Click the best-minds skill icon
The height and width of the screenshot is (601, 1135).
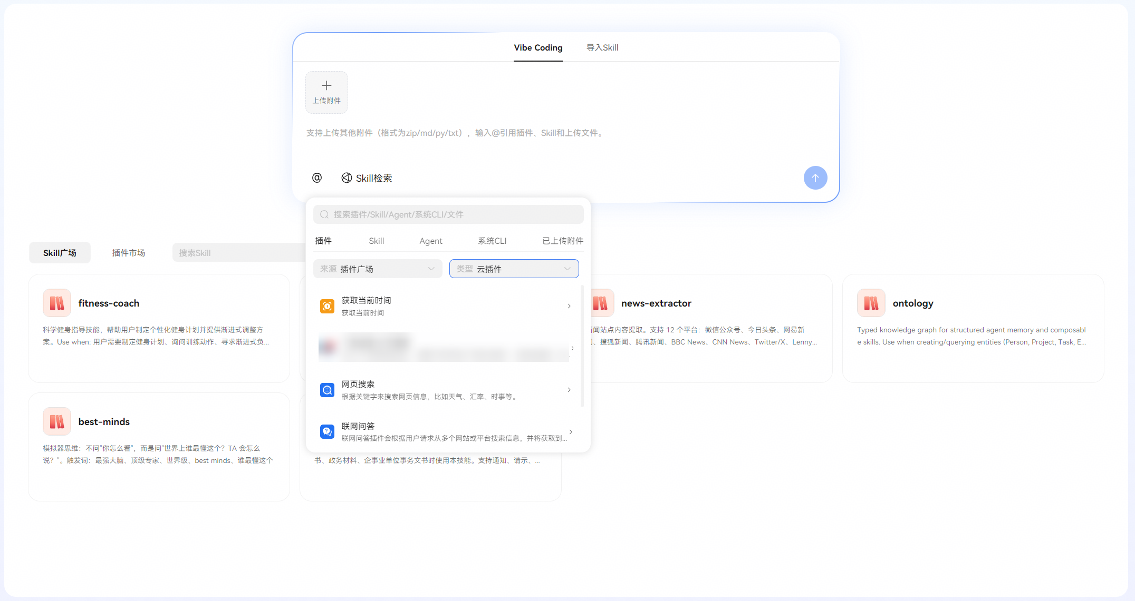coord(57,421)
